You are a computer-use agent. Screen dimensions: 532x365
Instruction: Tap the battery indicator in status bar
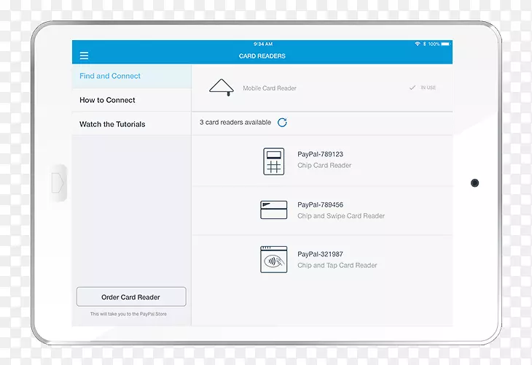click(445, 44)
